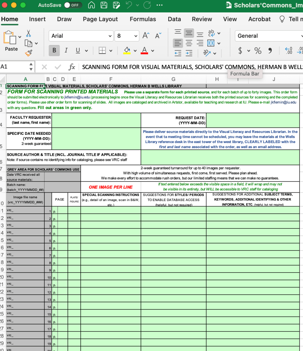Screen dimensions: 303x351
Task: Click the fx Insert Function button
Action: (72, 67)
